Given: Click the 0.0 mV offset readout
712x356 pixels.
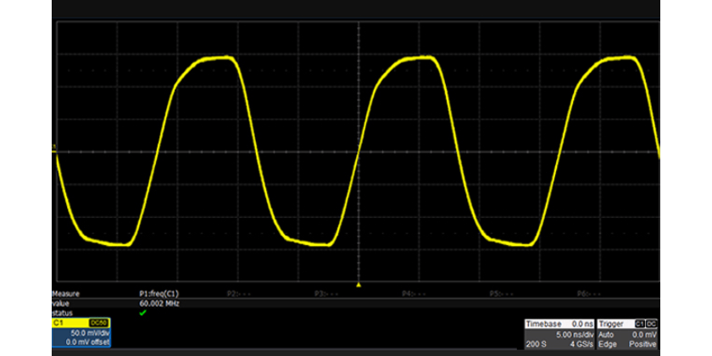Looking at the screenshot, I should tap(88, 341).
